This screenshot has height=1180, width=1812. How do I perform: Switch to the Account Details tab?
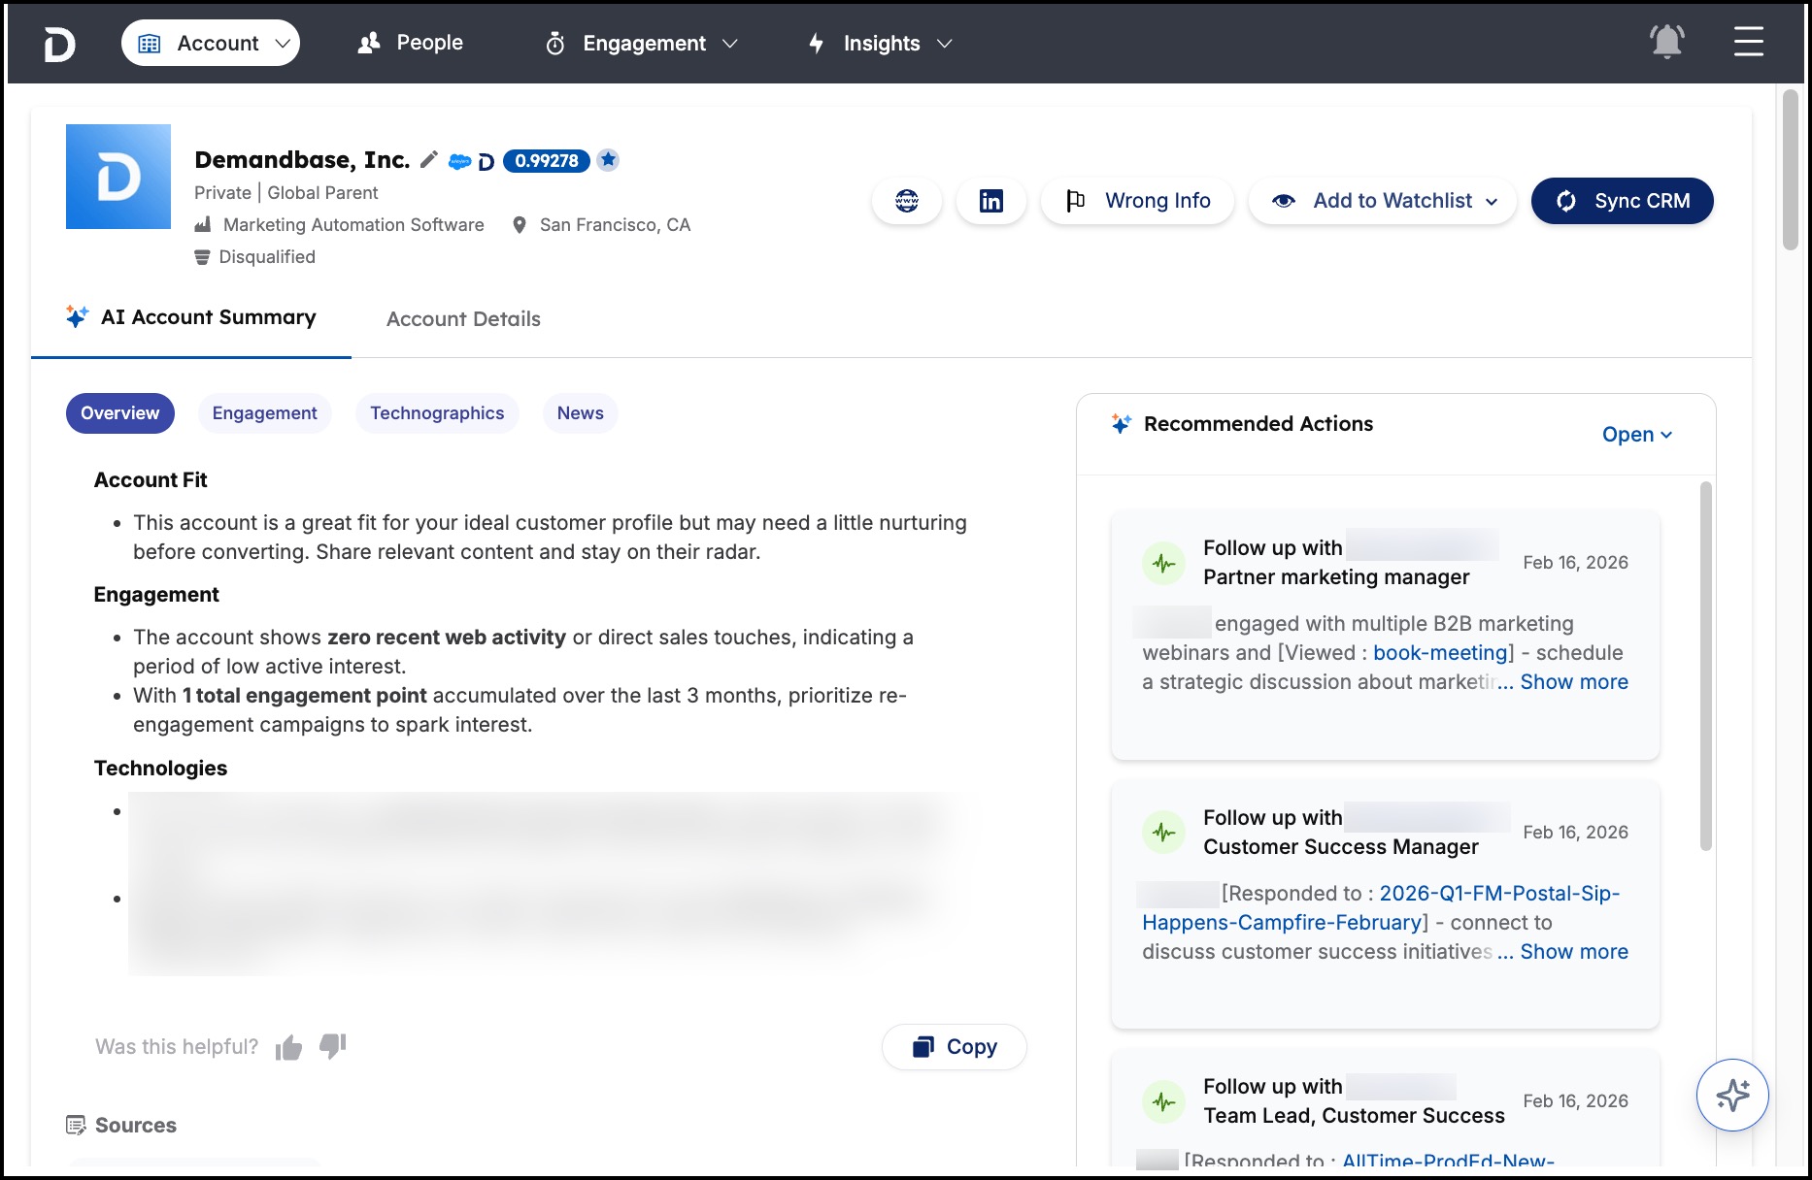tap(463, 319)
